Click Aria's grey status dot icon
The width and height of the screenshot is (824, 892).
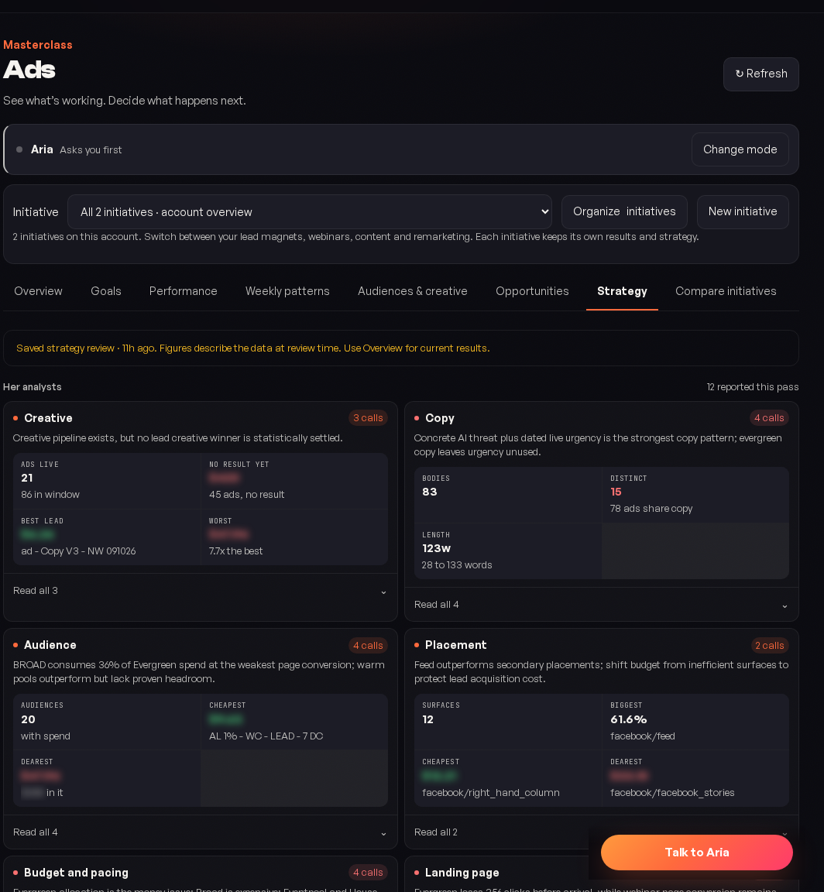point(19,149)
